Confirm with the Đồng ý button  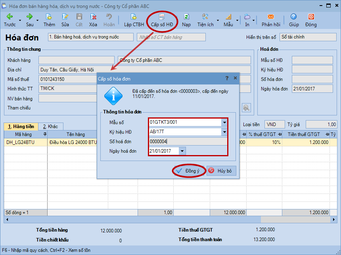click(x=189, y=171)
